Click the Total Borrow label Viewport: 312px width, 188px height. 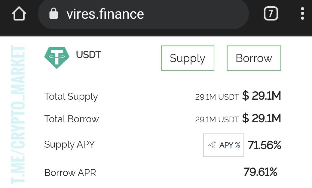click(x=72, y=119)
